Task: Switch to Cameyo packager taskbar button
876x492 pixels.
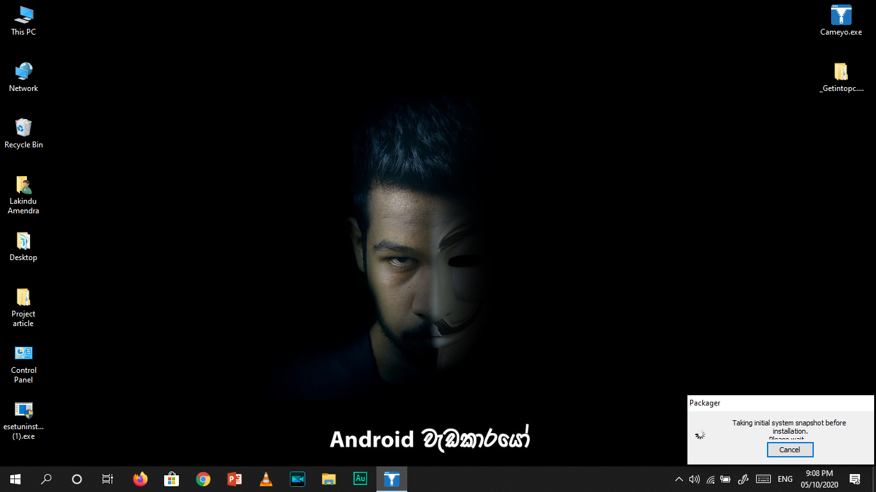Action: [x=392, y=479]
